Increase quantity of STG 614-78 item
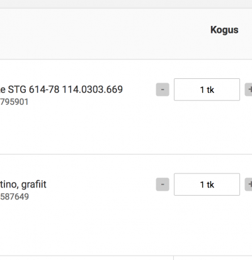252x260 pixels. pyautogui.click(x=249, y=90)
